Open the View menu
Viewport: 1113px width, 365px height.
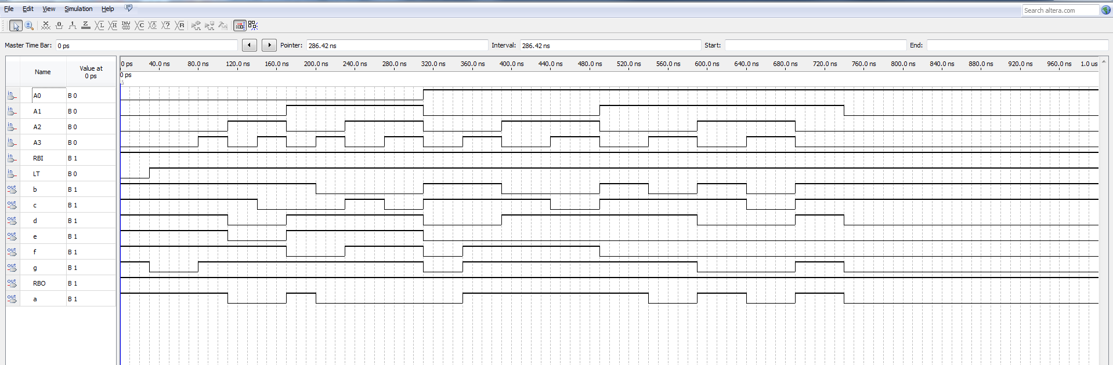[49, 9]
